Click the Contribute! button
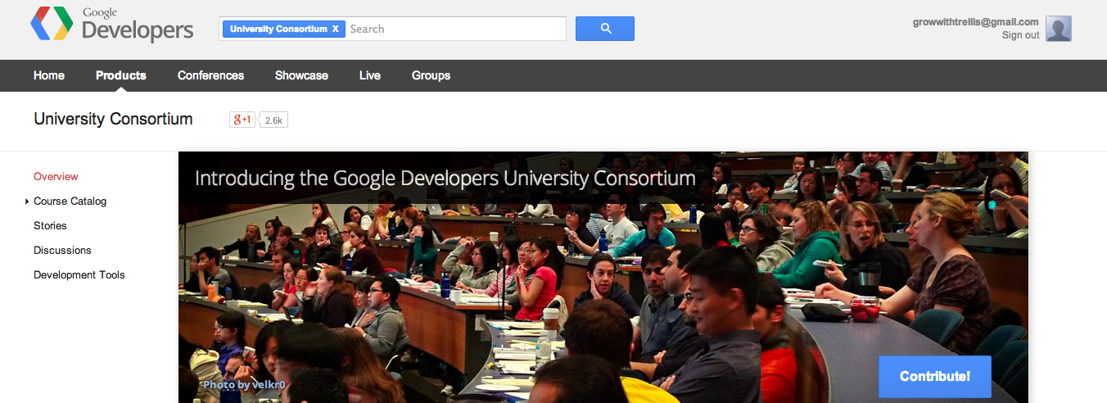Viewport: 1107px width, 403px height. (935, 377)
